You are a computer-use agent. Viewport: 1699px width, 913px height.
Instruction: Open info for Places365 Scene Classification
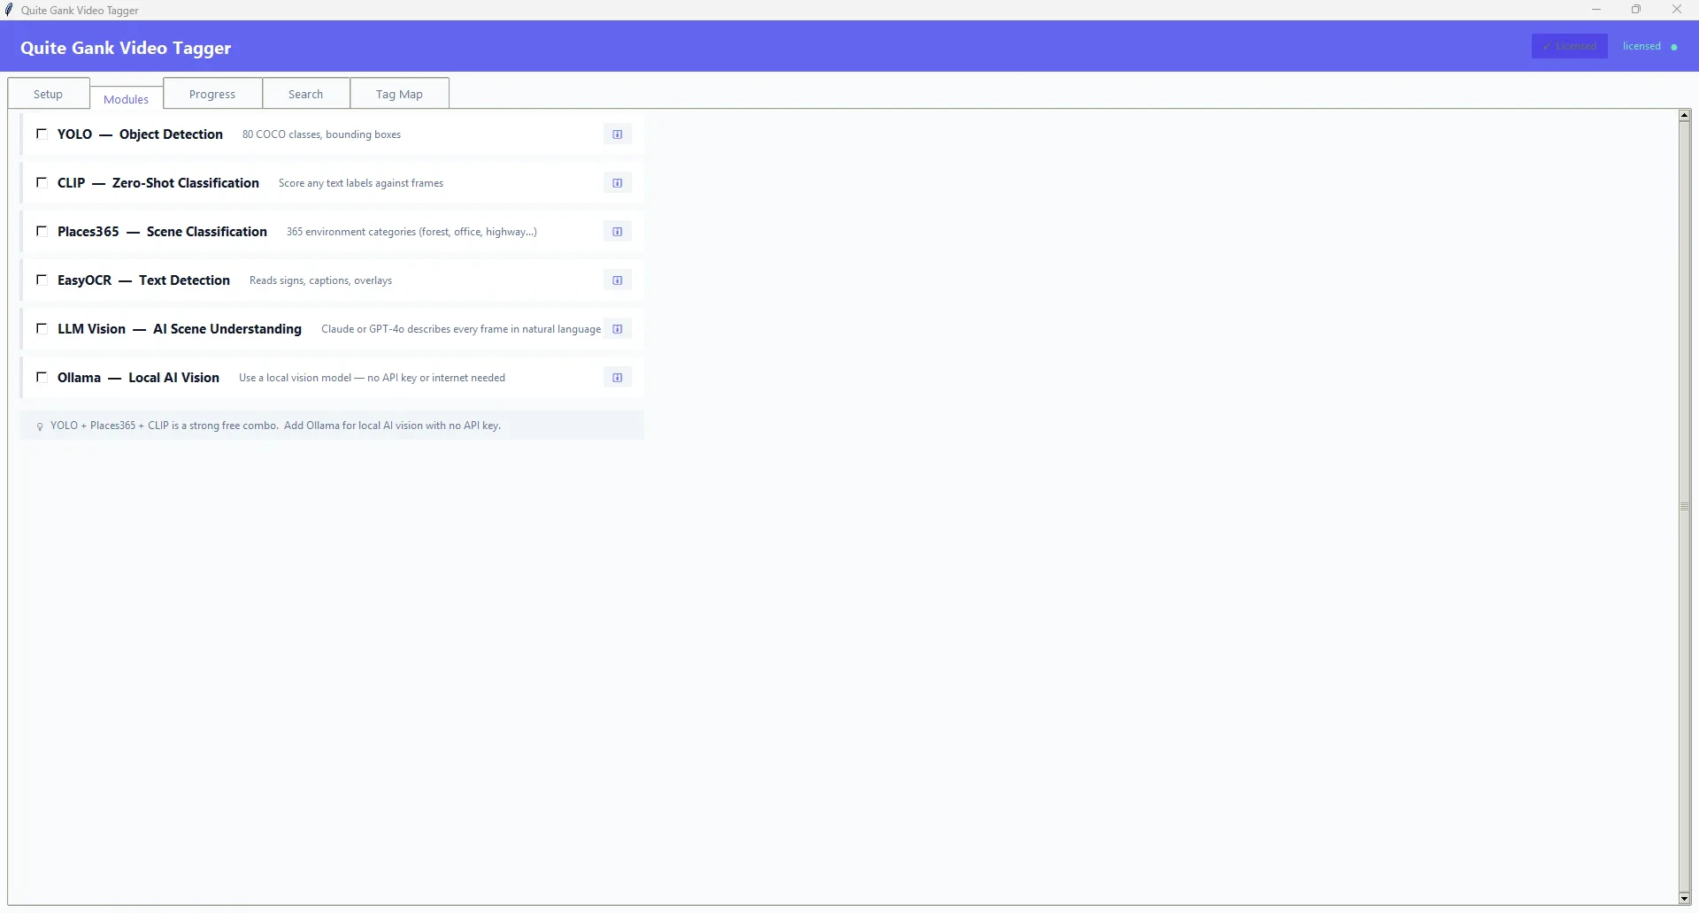point(618,232)
